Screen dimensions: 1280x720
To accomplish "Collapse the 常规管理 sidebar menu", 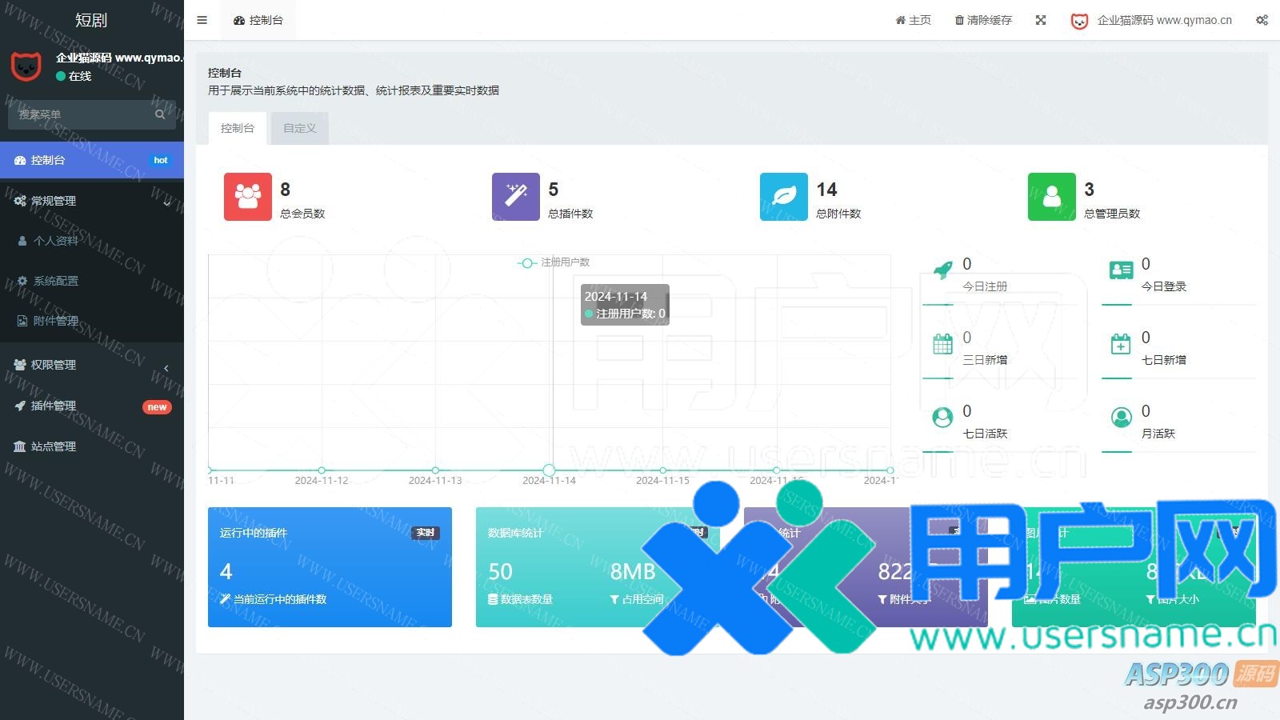I will pyautogui.click(x=92, y=201).
